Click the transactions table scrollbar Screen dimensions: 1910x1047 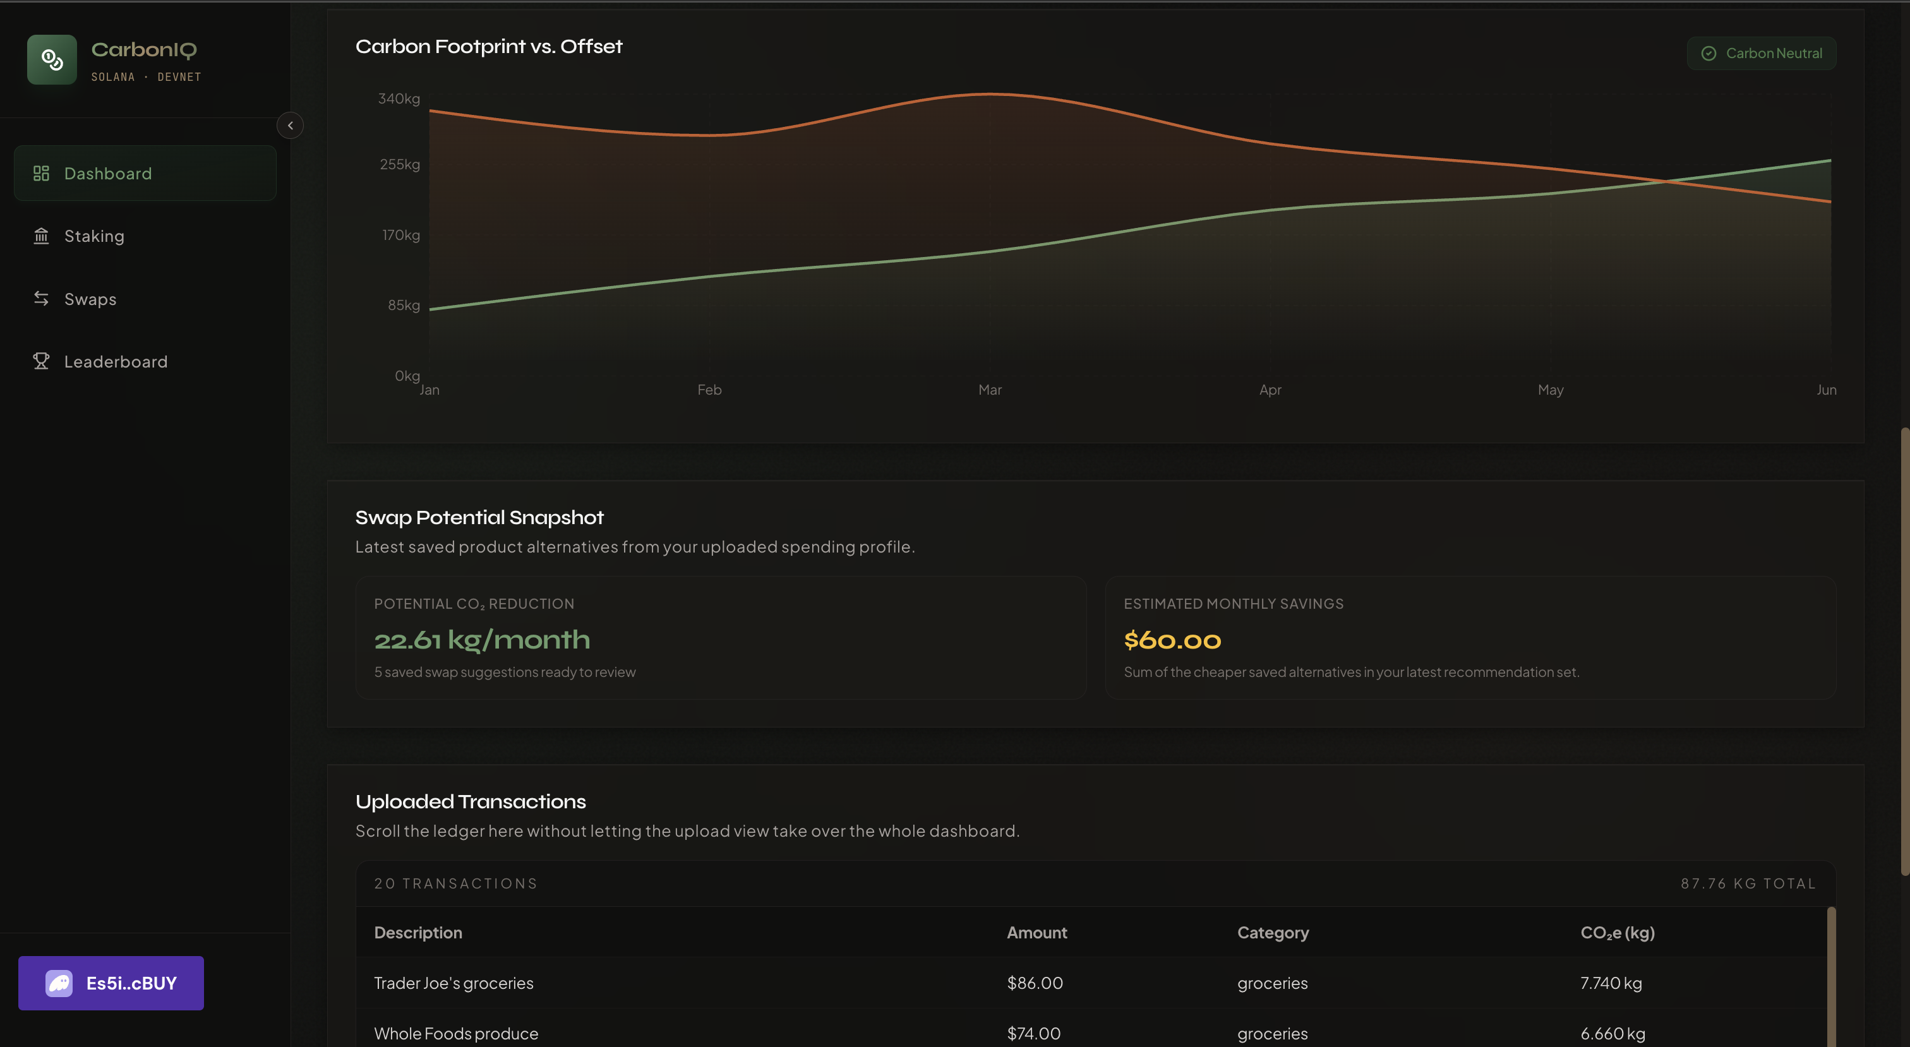coord(1830,979)
